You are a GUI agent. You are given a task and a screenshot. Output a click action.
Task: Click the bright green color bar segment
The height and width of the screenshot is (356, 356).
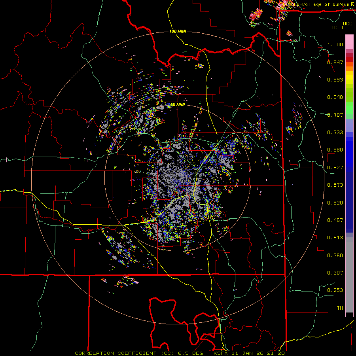tap(349, 108)
